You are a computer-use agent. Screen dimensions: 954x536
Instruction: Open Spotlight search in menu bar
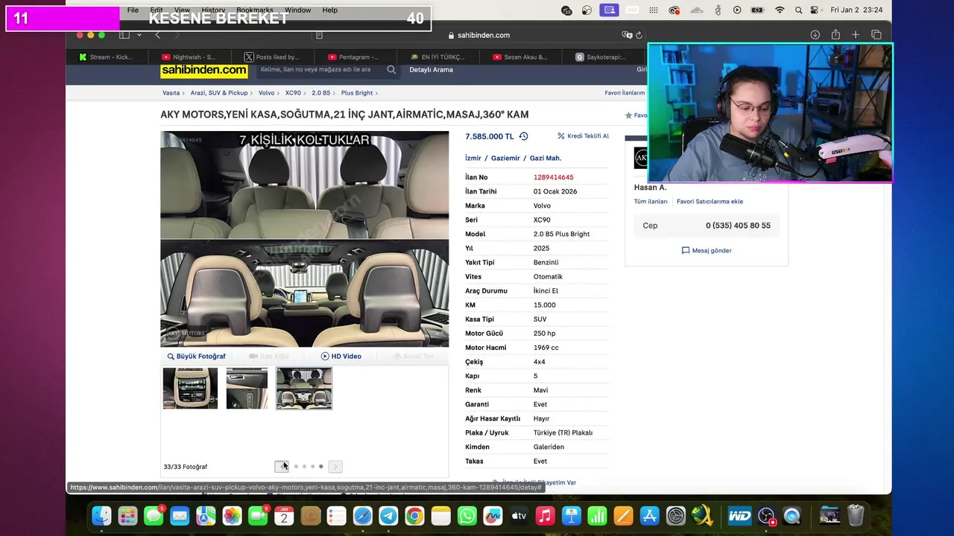pyautogui.click(x=798, y=10)
